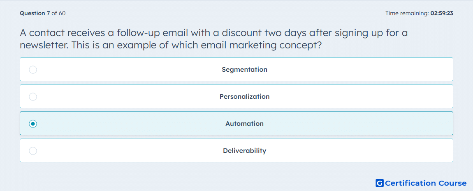Screen dimensions: 473x191
Task: Click right side of highlighted Automation card
Action: (392, 124)
